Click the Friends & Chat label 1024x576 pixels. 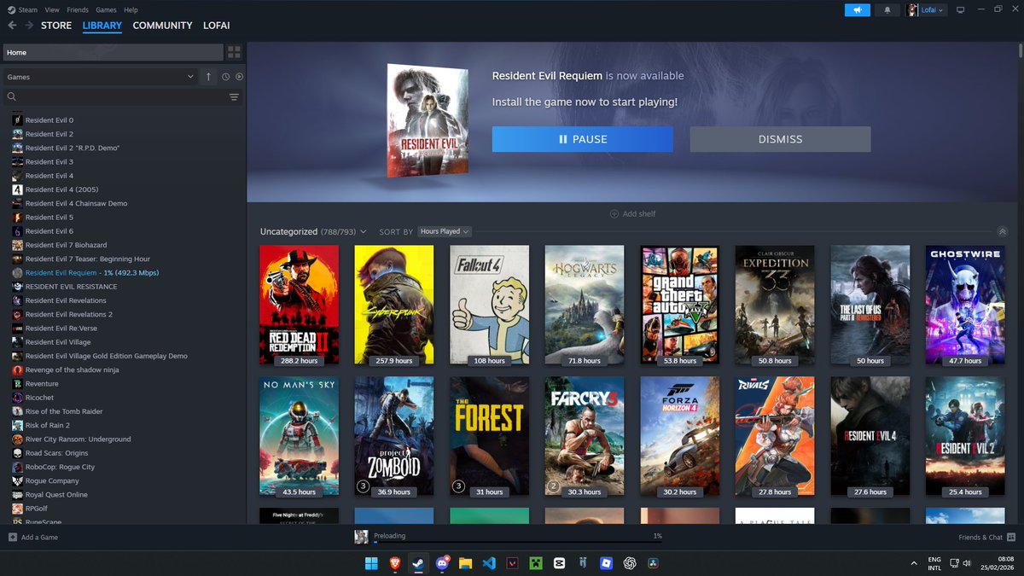click(980, 538)
